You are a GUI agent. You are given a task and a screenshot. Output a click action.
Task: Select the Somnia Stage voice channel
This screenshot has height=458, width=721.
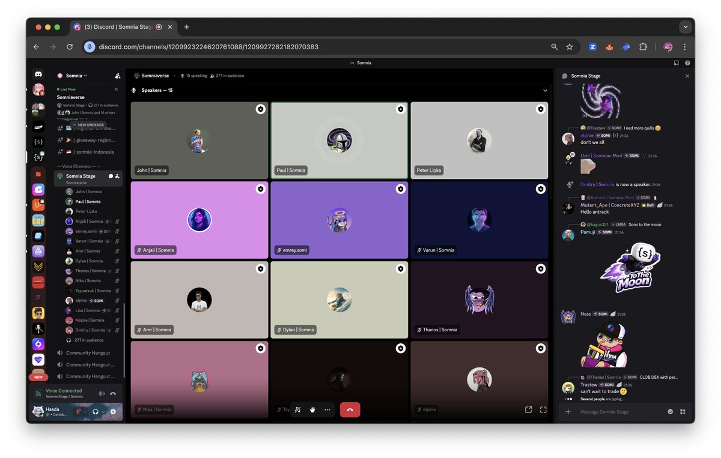(x=88, y=178)
